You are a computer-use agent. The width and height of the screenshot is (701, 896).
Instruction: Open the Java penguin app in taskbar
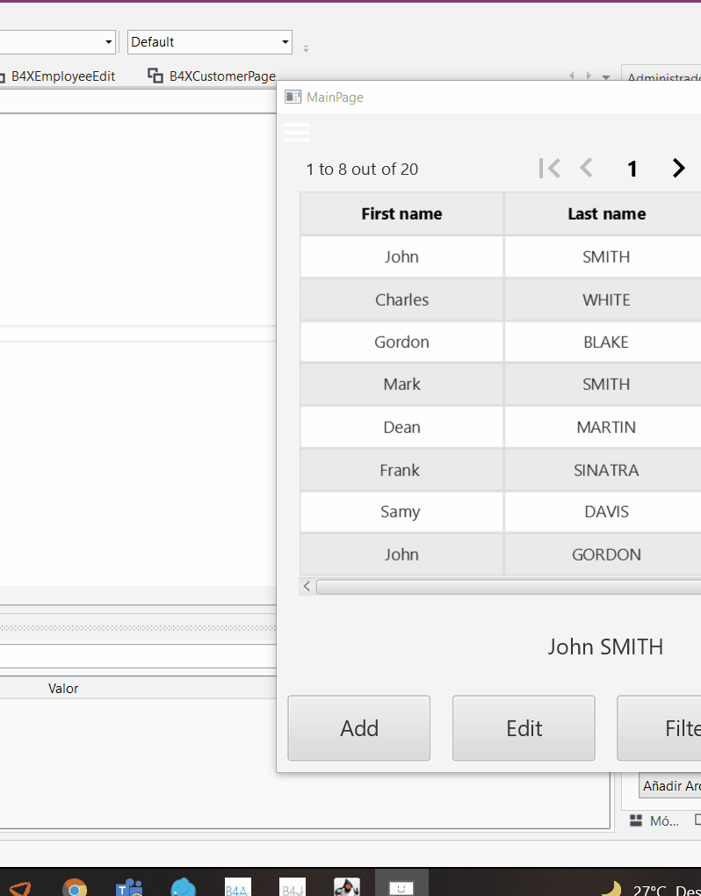click(x=346, y=887)
